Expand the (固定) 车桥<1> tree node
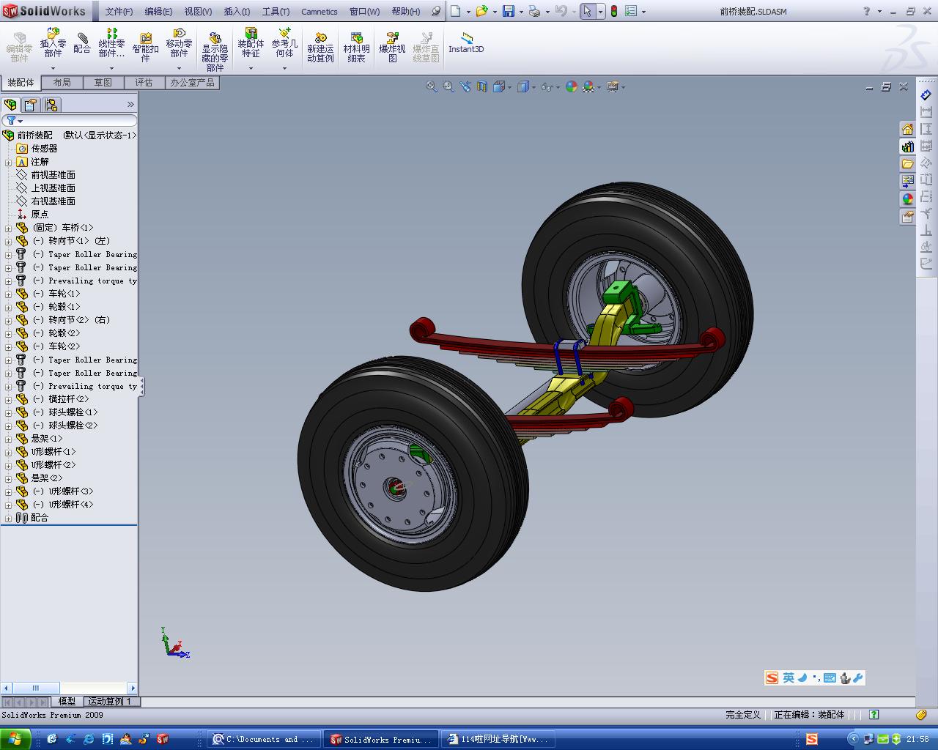Image resolution: width=938 pixels, height=750 pixels. pyautogui.click(x=9, y=228)
